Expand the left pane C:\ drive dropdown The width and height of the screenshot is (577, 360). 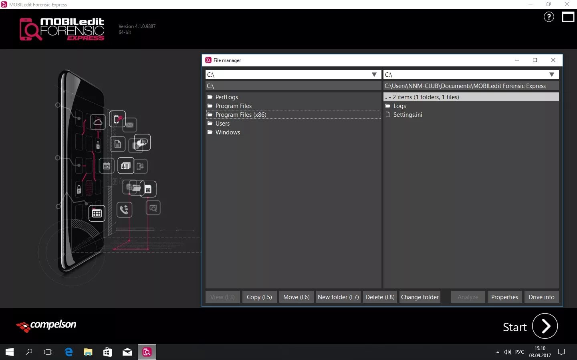pos(374,74)
